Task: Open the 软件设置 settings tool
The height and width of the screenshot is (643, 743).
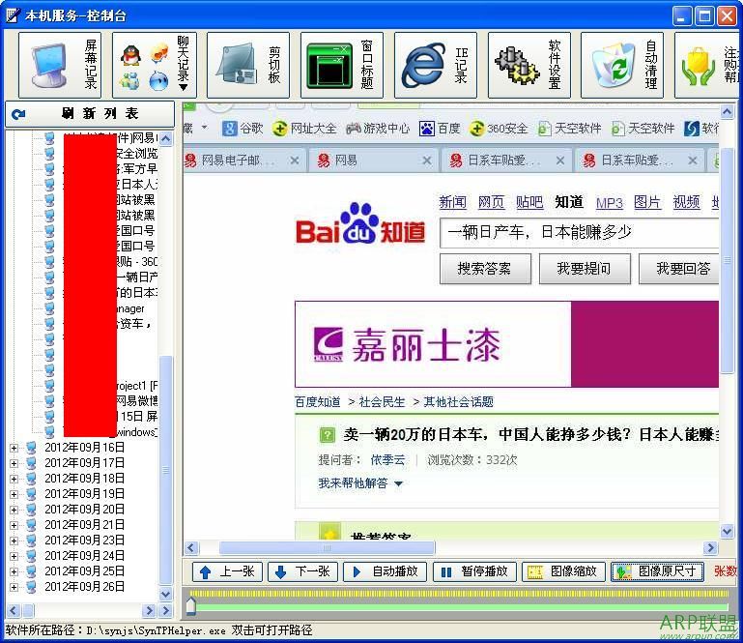Action: pyautogui.click(x=529, y=66)
